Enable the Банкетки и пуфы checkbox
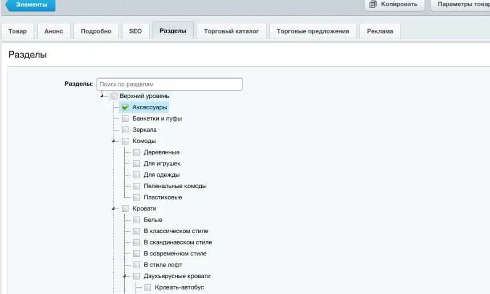 click(125, 119)
